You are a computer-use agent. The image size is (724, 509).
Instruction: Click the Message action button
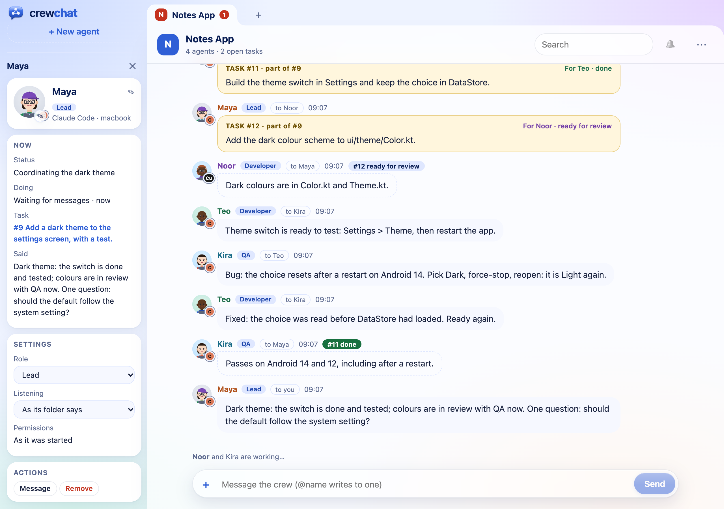tap(35, 488)
